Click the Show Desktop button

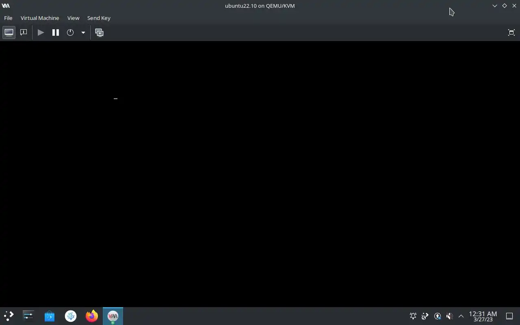(x=509, y=316)
